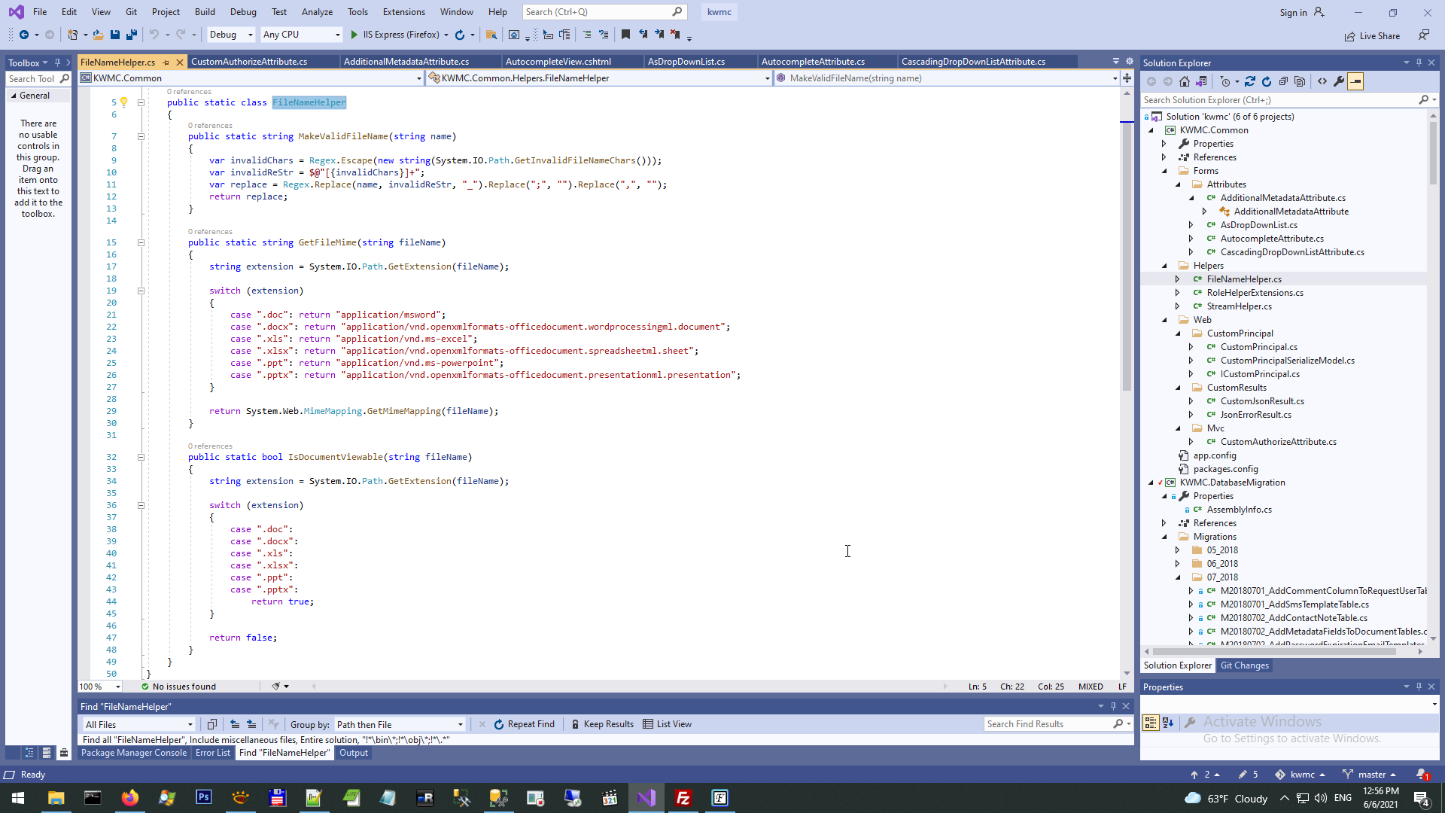Start debugging with IIS Express play button
Viewport: 1445px width, 813px height.
[354, 35]
